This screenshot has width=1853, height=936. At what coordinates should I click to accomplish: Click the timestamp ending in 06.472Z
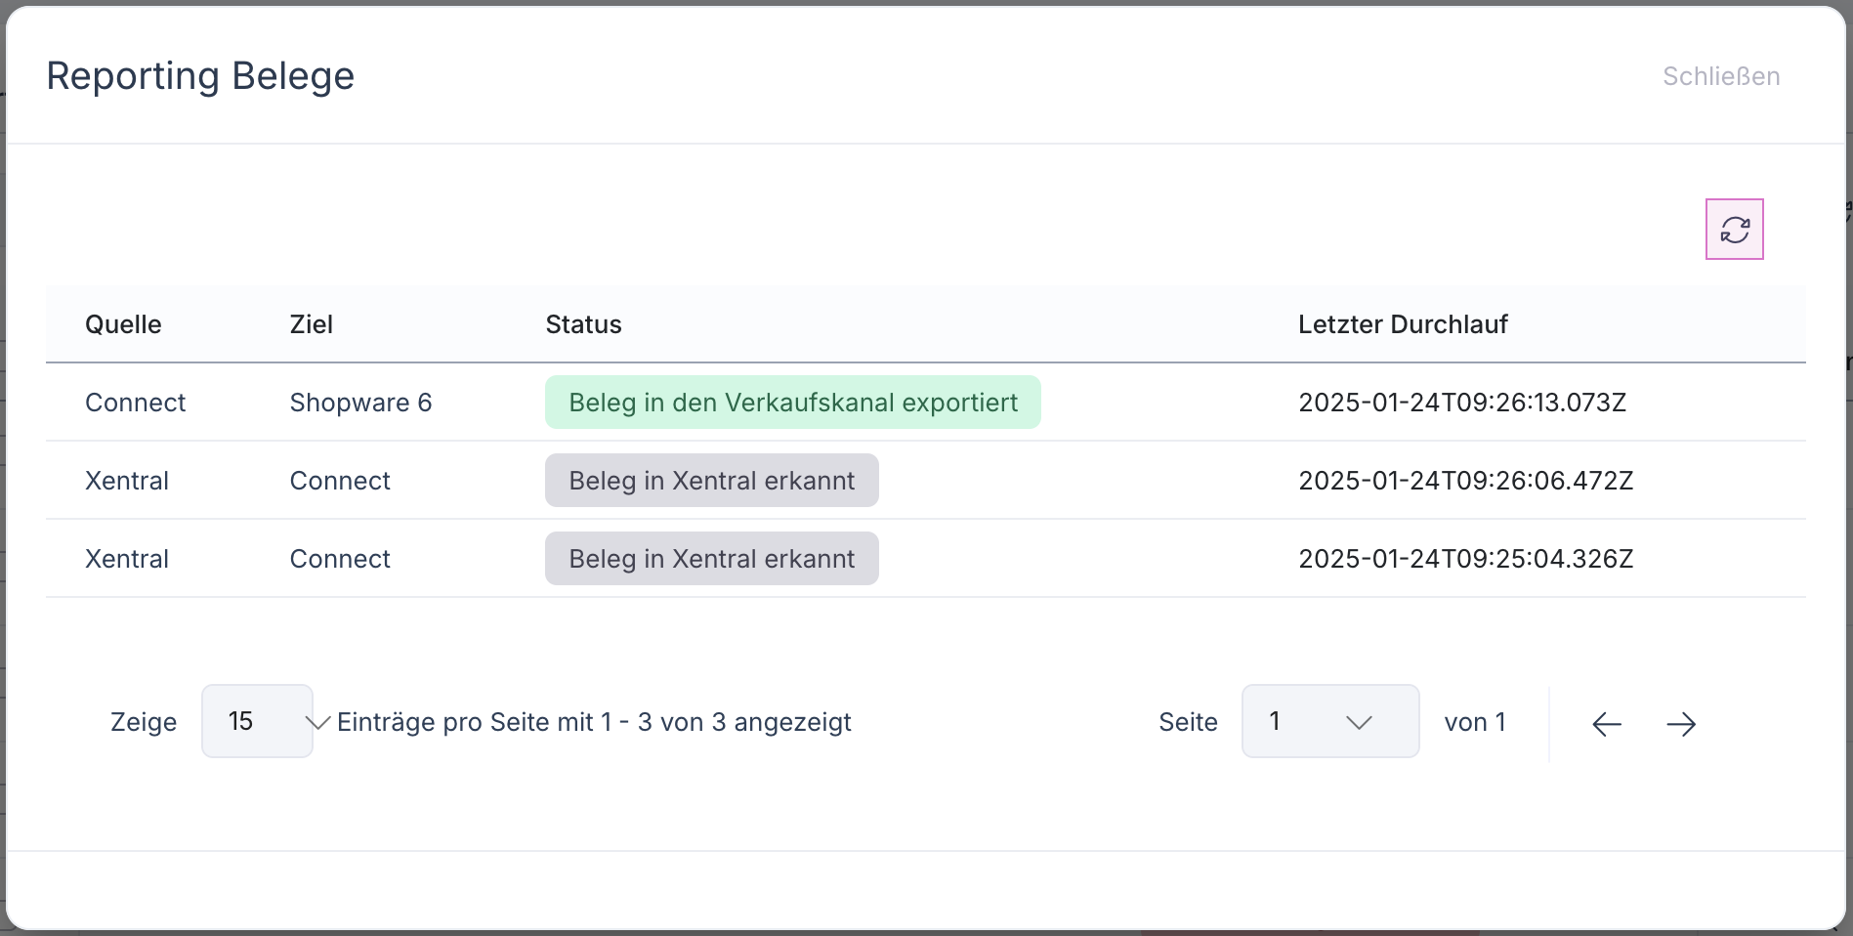(x=1465, y=481)
